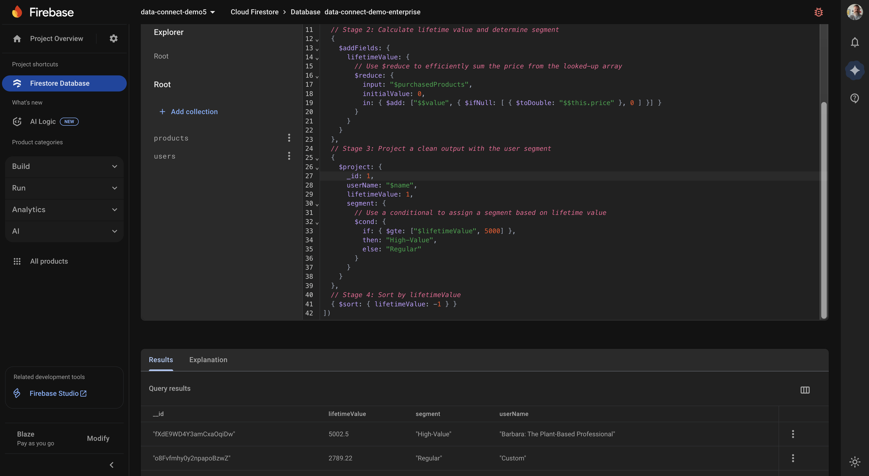Open users collection three-dot menu
Image resolution: width=869 pixels, height=476 pixels.
point(289,156)
